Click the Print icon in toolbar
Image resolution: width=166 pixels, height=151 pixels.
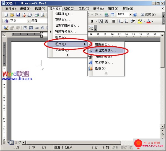coord(37,15)
